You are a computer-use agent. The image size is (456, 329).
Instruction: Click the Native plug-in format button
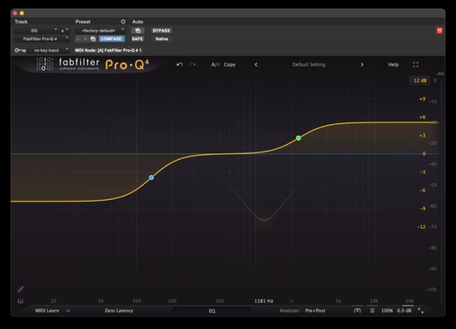click(x=161, y=38)
